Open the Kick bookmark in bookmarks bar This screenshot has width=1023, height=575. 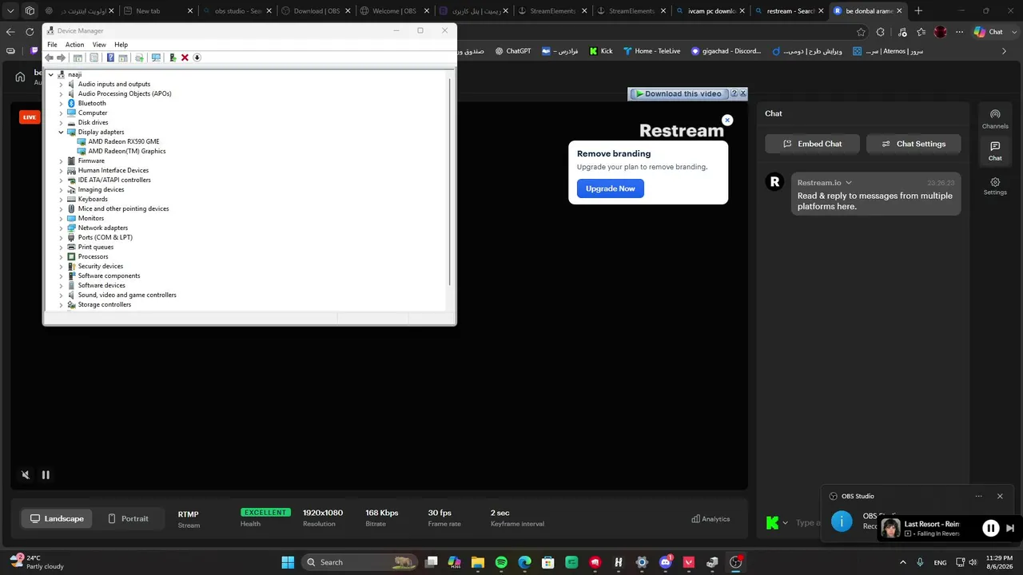(x=601, y=51)
